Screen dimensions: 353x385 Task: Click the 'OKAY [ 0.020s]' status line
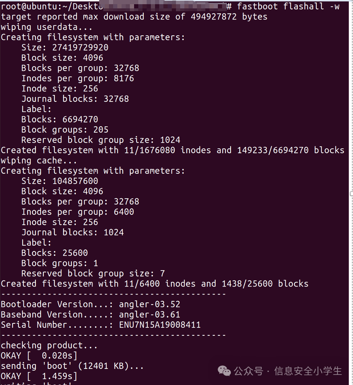[39, 355]
